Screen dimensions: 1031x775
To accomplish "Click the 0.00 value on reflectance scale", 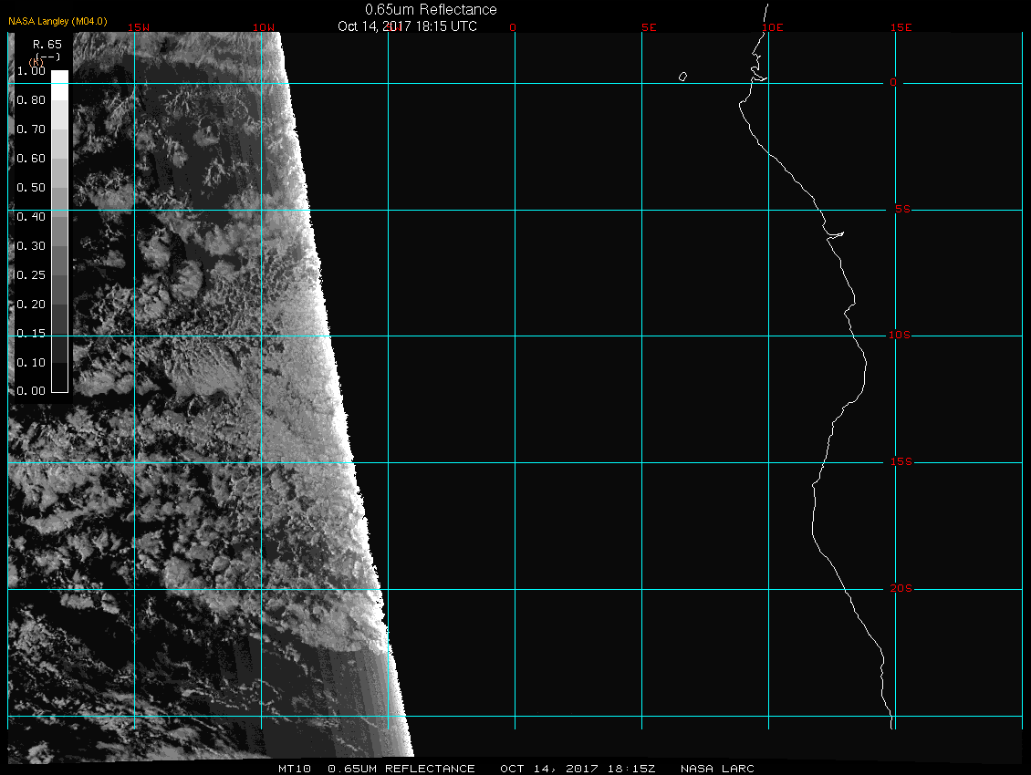I will point(31,391).
